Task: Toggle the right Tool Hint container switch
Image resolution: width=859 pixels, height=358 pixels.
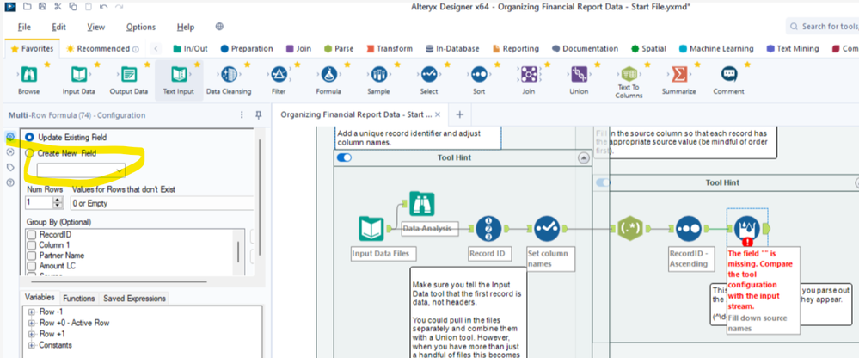Action: [603, 182]
